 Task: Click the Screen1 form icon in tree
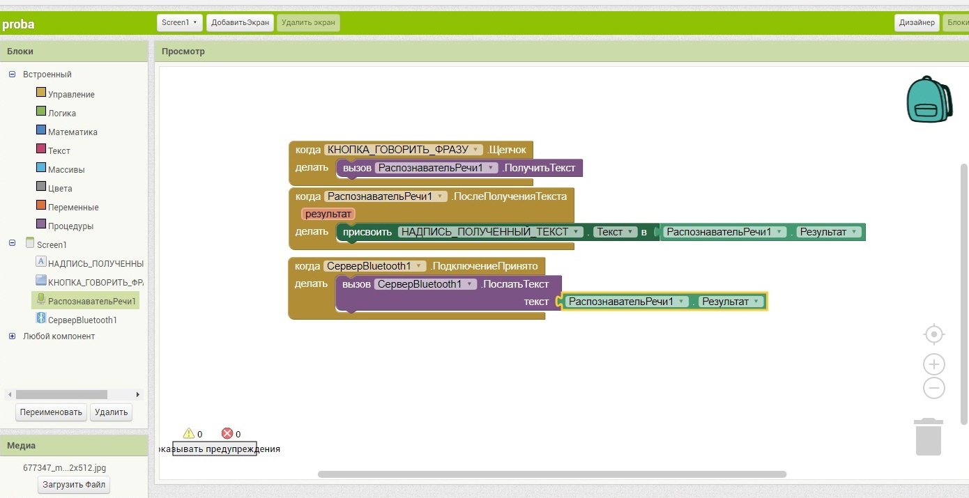(x=29, y=243)
